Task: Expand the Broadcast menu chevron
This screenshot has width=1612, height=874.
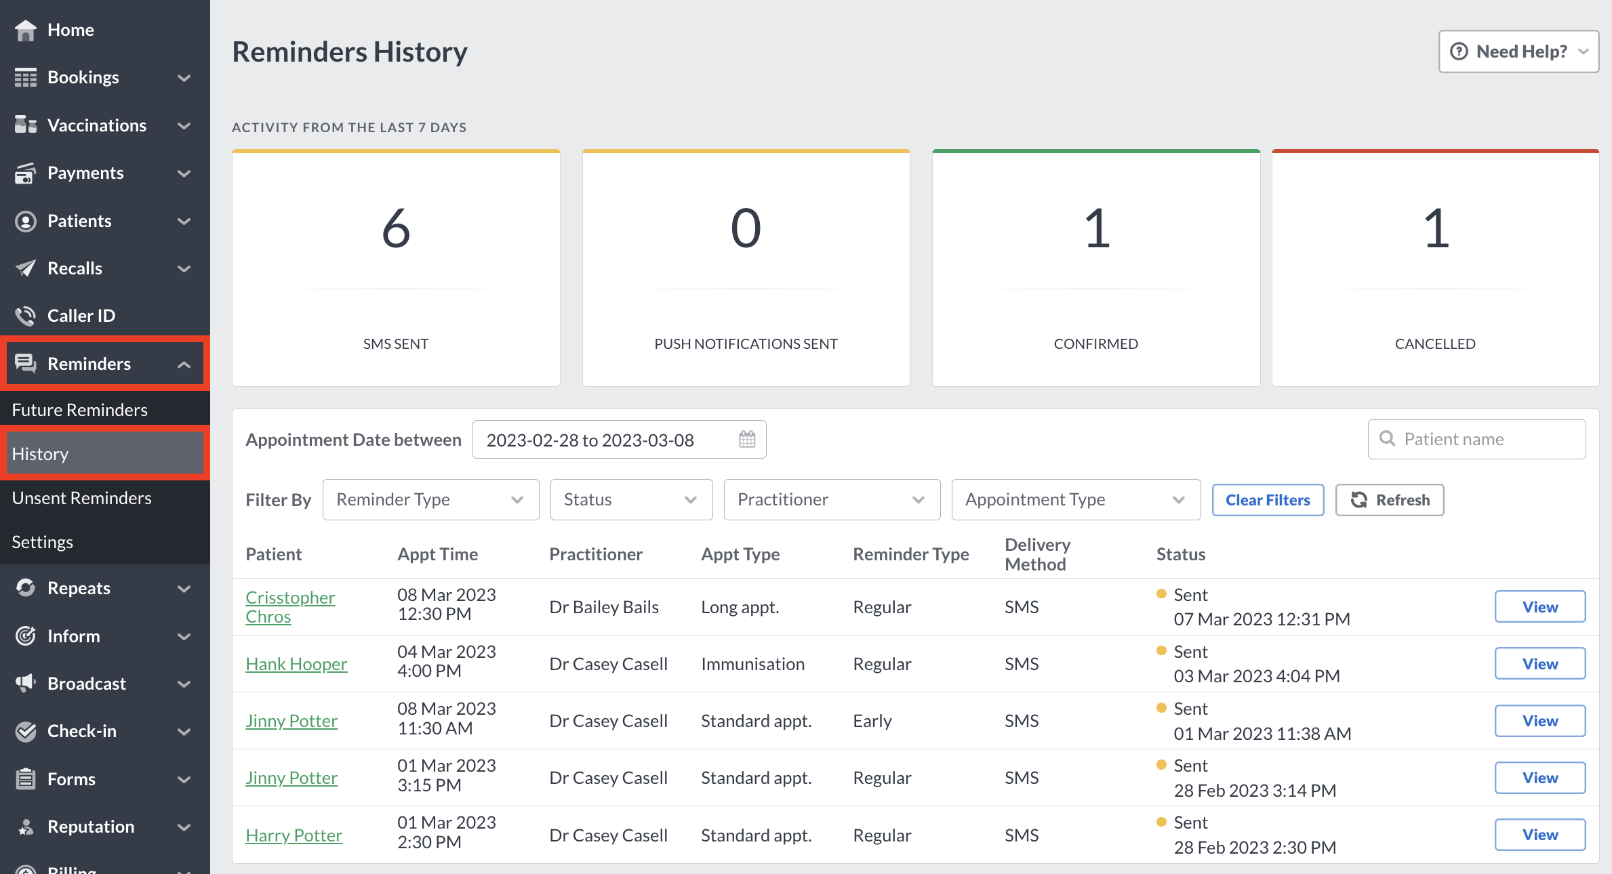Action: [x=184, y=684]
